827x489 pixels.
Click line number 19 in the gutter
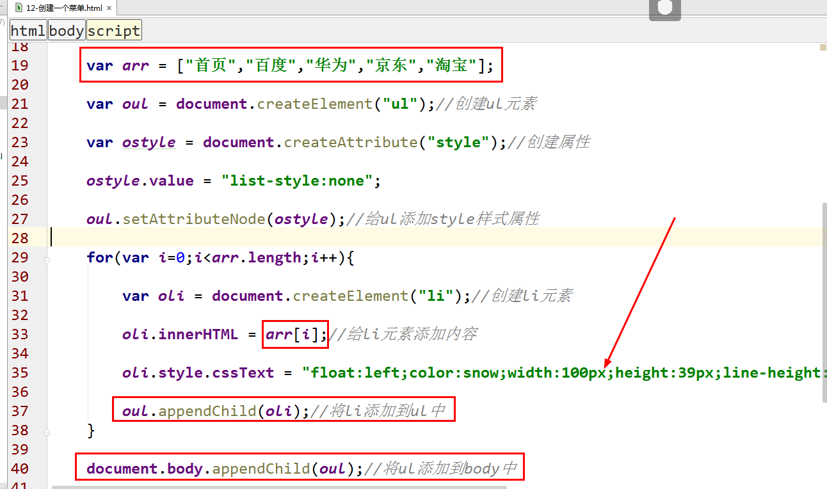pyautogui.click(x=19, y=65)
